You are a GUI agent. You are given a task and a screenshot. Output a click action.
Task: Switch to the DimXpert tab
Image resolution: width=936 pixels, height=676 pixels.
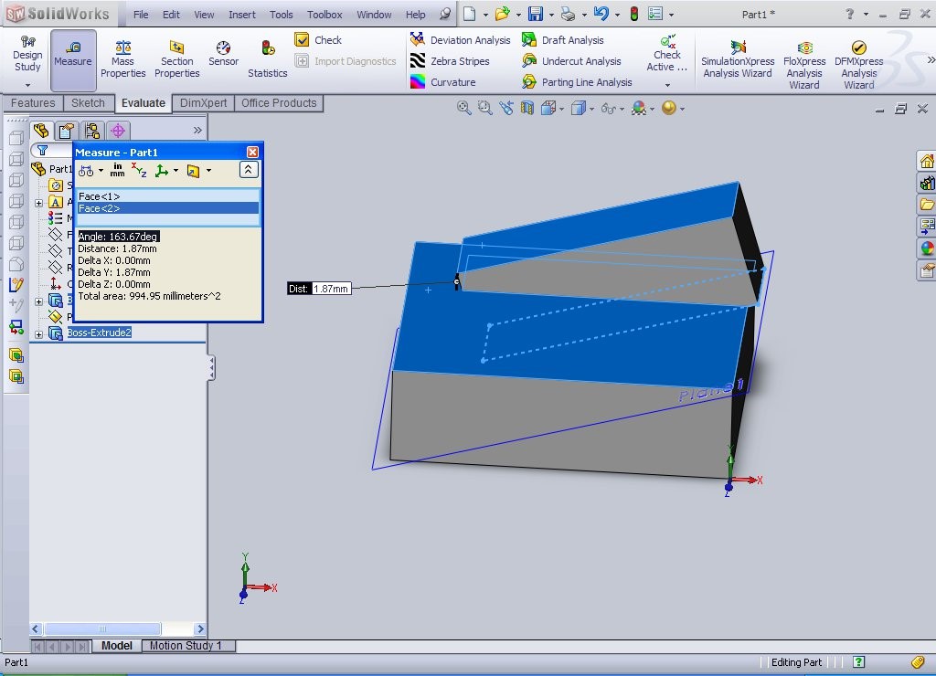204,102
